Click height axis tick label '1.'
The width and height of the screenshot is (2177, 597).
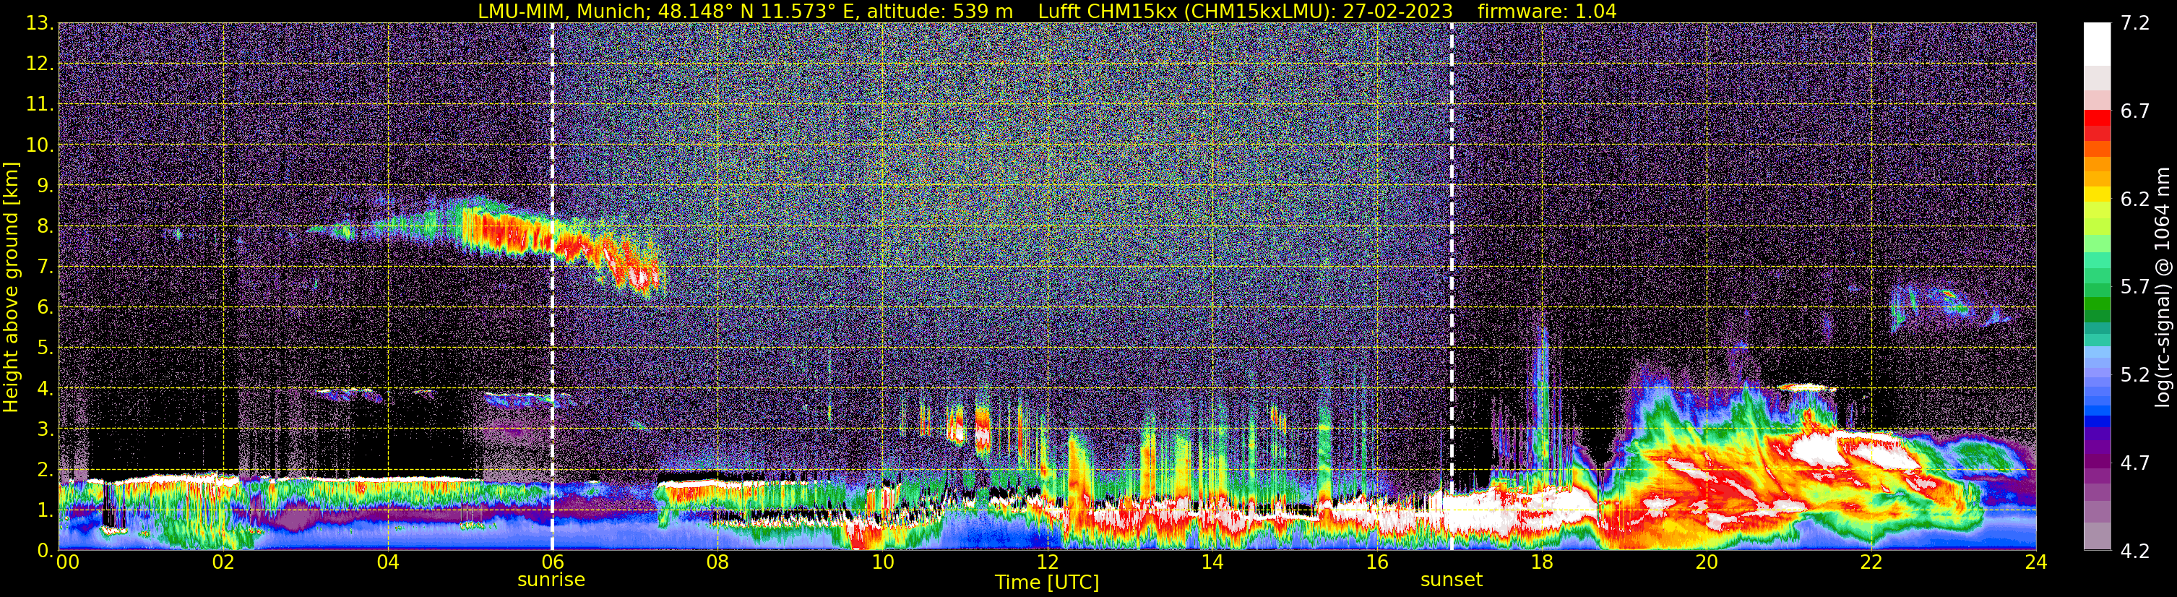click(x=45, y=511)
